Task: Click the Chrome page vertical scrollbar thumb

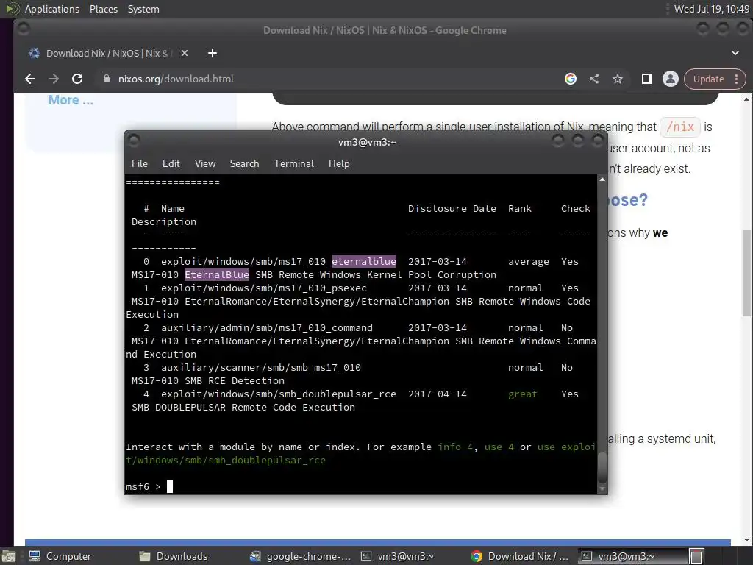Action: tap(746, 272)
